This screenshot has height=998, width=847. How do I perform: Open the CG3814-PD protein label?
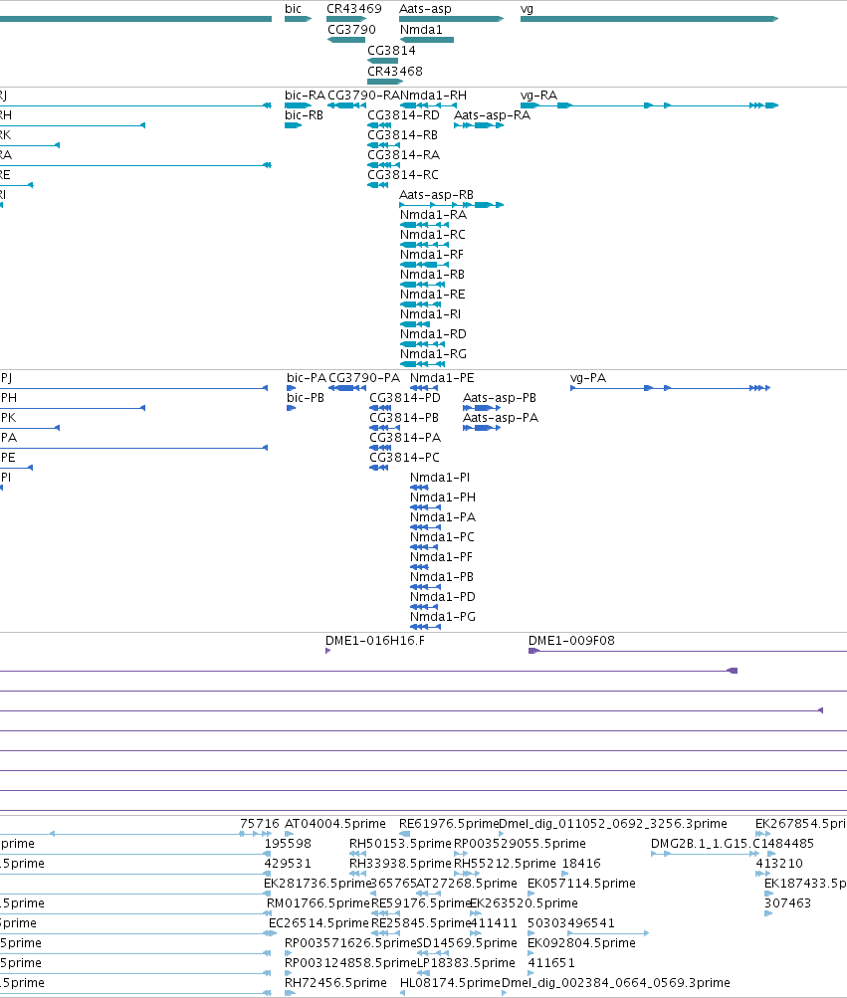coord(404,398)
